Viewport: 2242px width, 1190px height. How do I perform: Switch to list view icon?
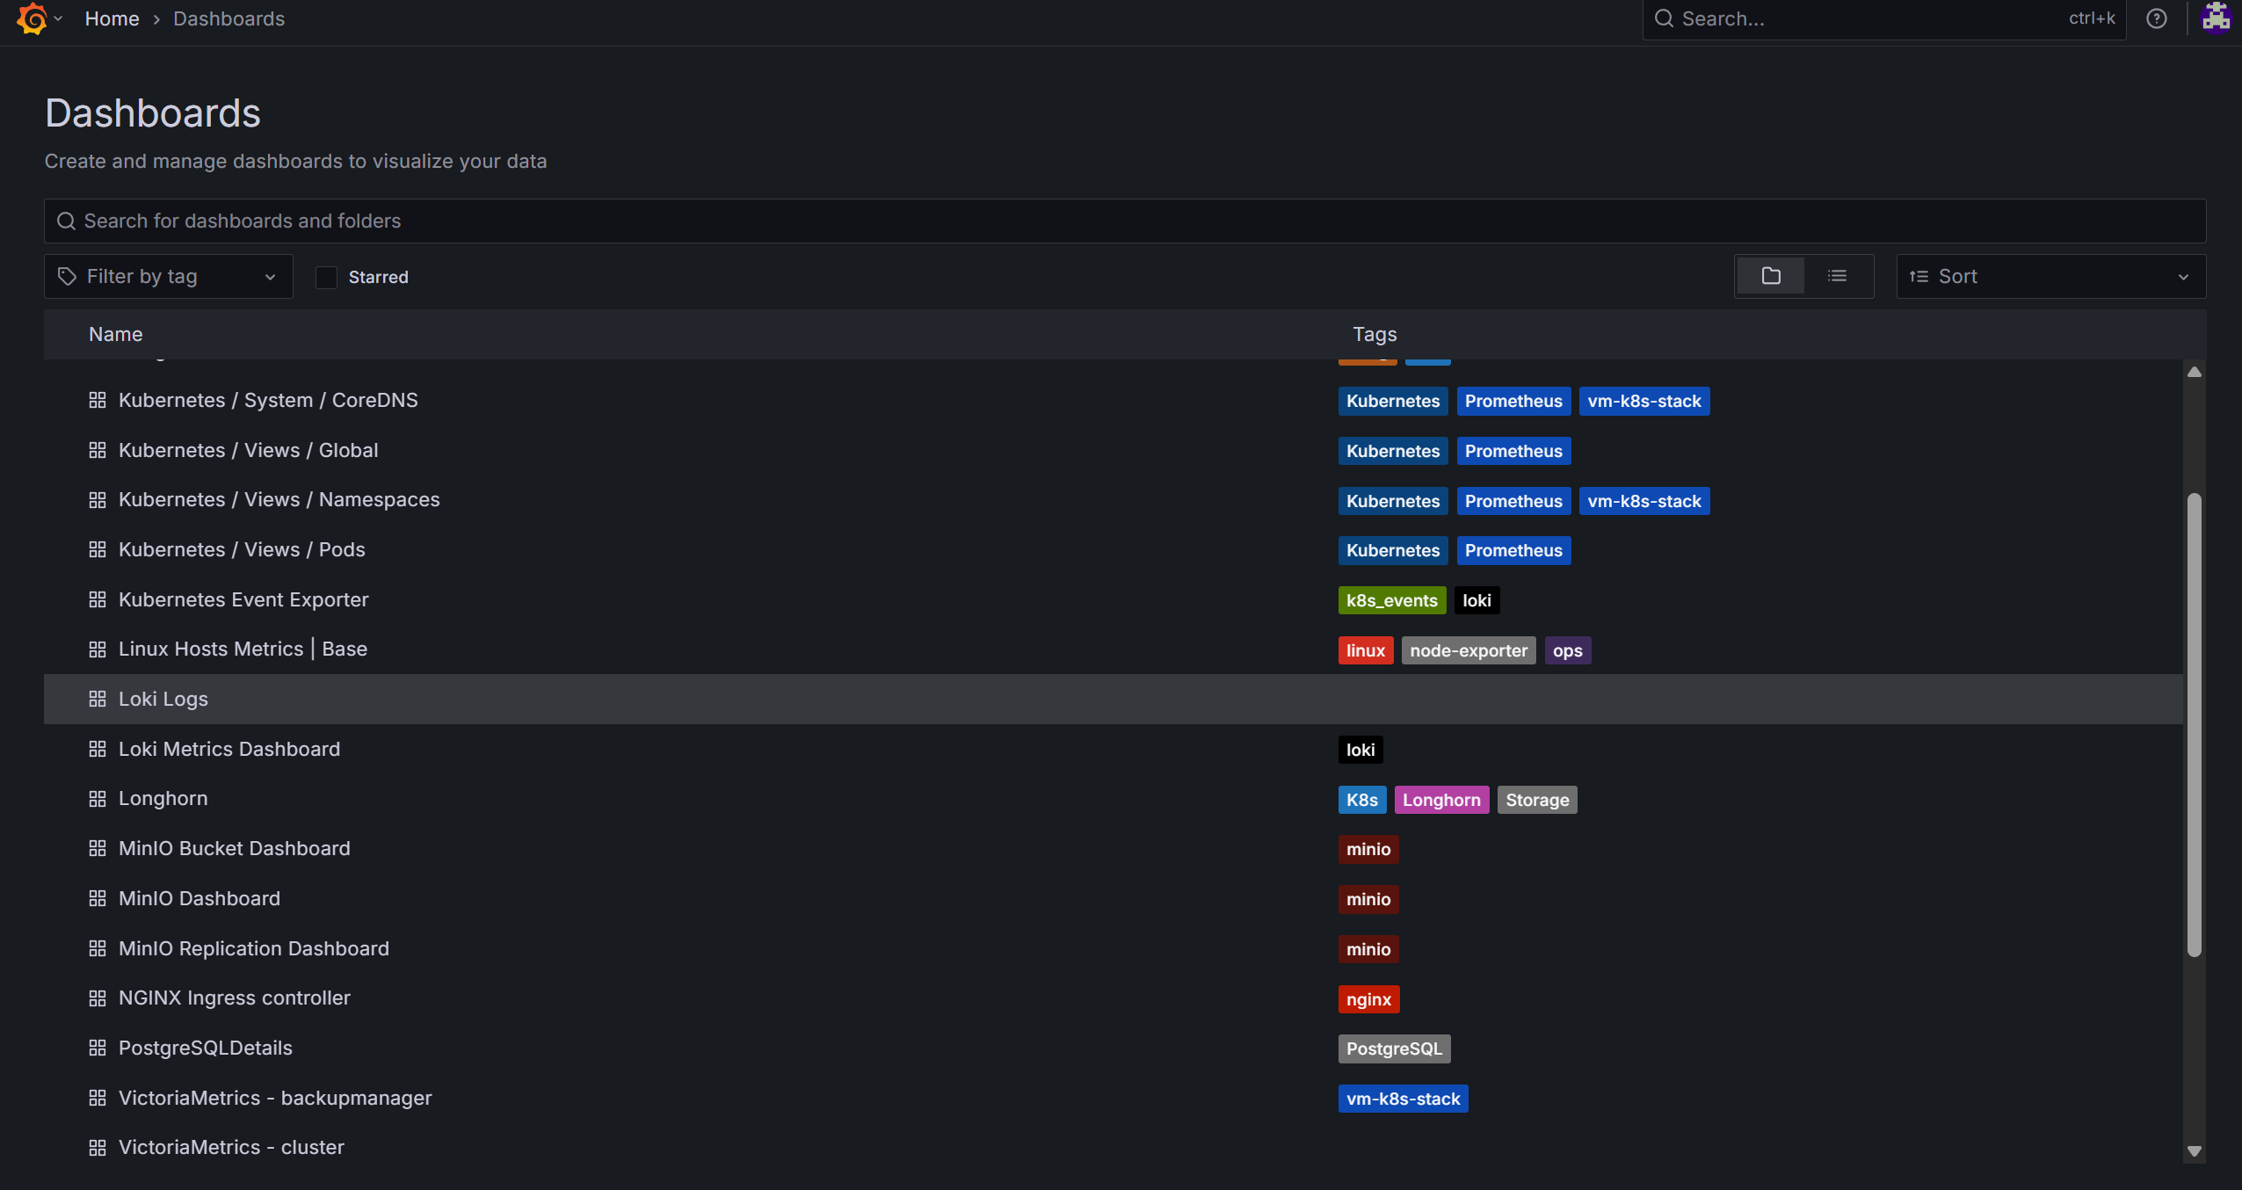[1837, 276]
